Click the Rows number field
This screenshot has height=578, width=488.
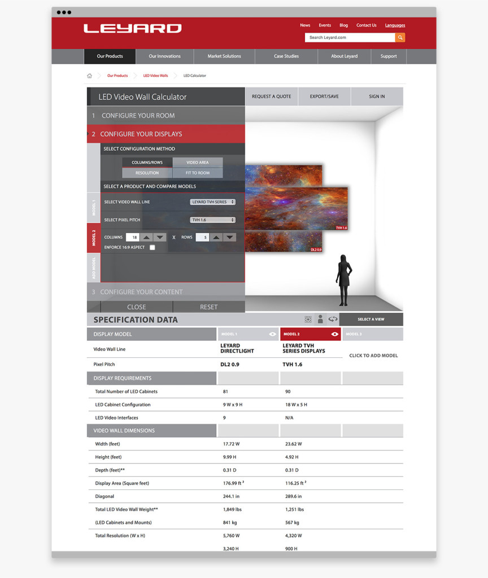(202, 238)
